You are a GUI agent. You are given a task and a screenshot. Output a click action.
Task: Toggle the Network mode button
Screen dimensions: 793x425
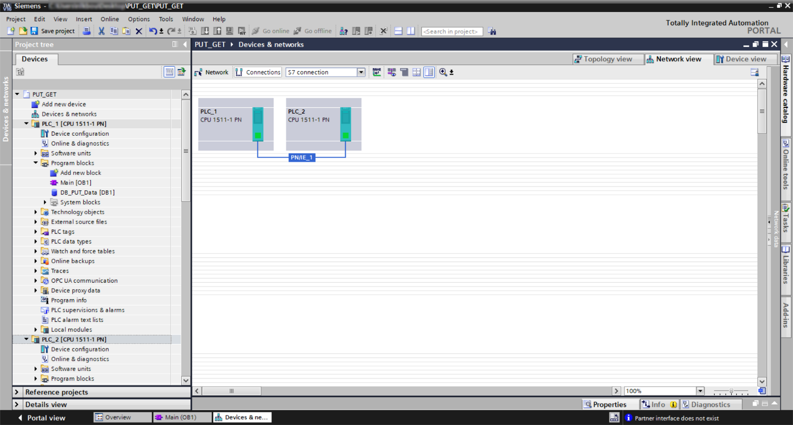211,72
